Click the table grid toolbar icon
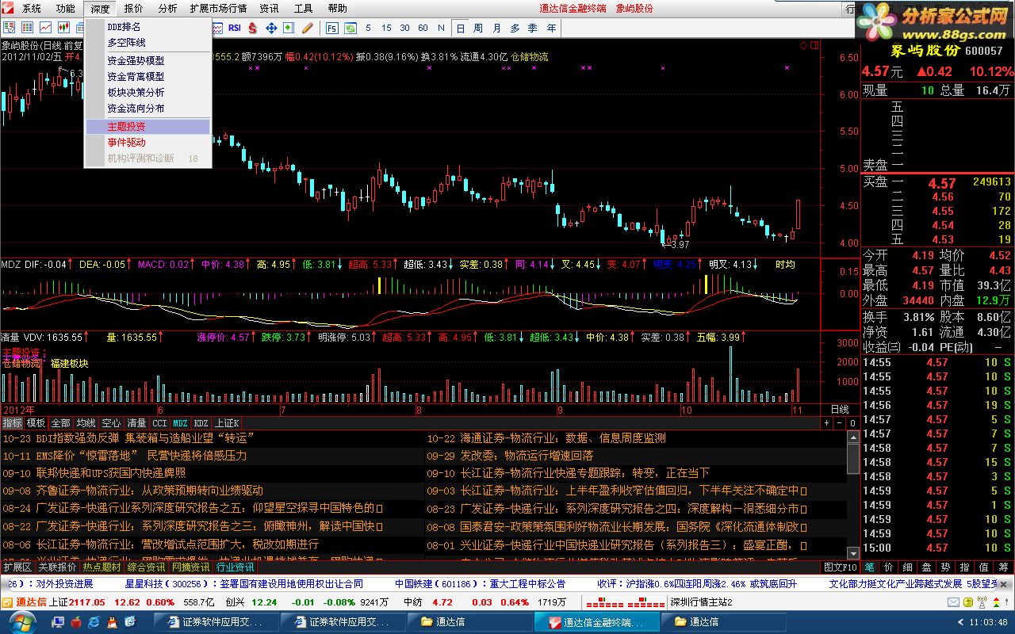 (x=28, y=28)
